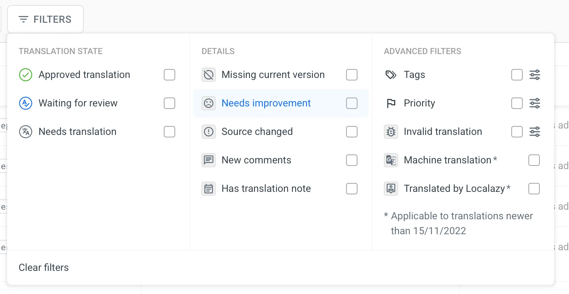Click the Priority flag icon

pyautogui.click(x=391, y=103)
